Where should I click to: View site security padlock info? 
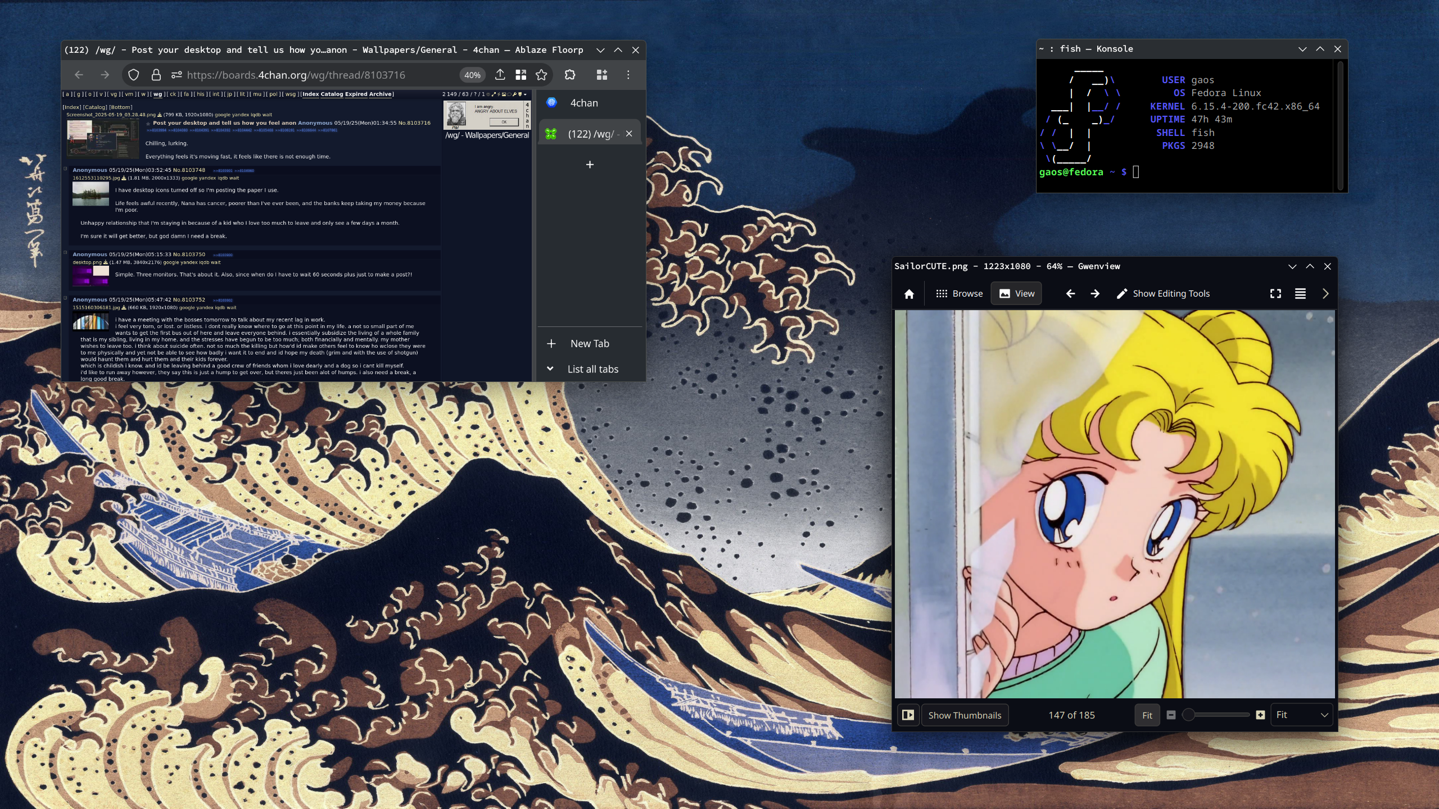[x=156, y=75]
